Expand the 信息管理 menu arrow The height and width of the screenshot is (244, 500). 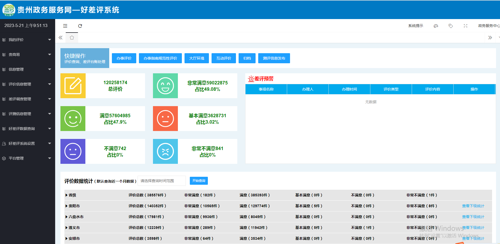(50, 69)
